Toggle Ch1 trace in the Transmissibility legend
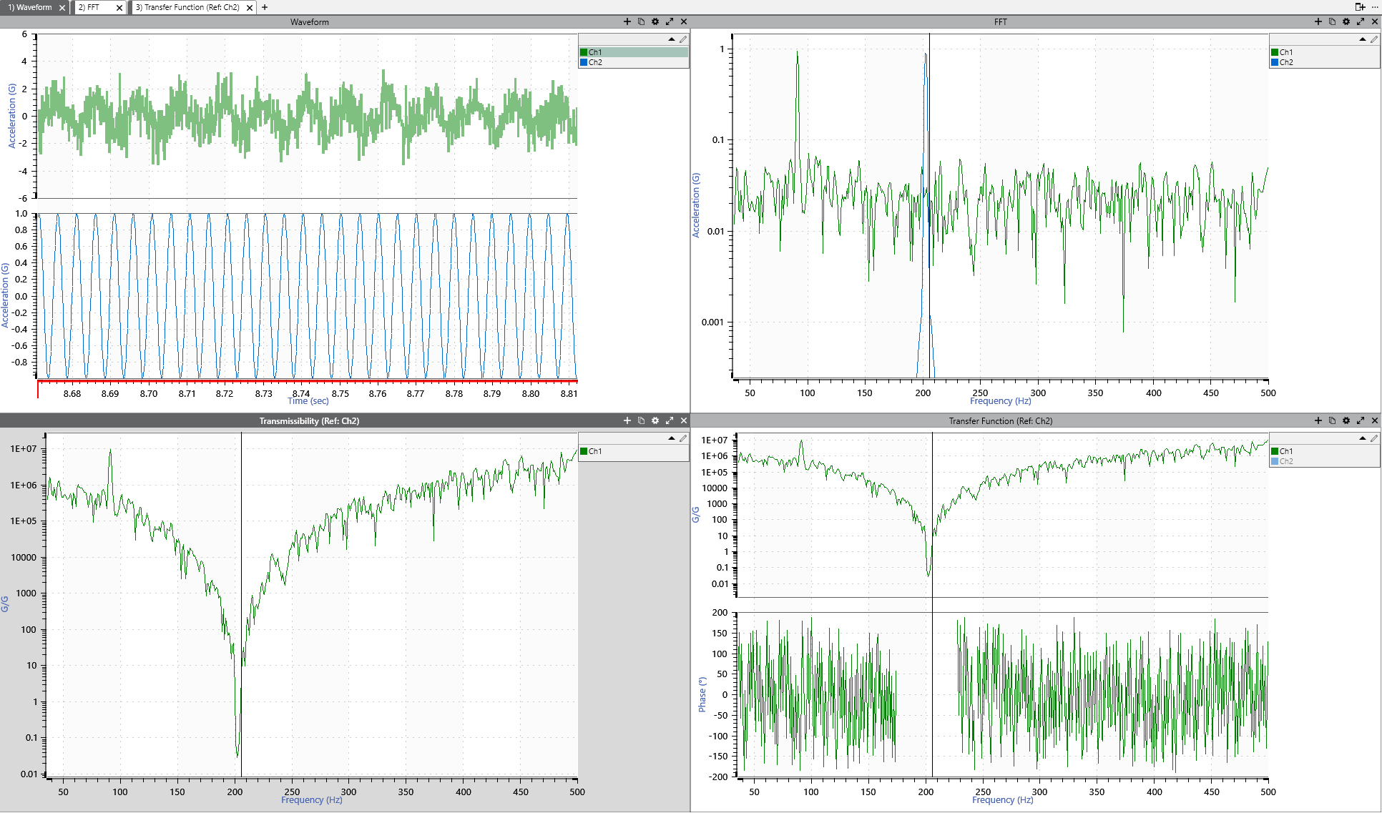The width and height of the screenshot is (1382, 813). [634, 451]
